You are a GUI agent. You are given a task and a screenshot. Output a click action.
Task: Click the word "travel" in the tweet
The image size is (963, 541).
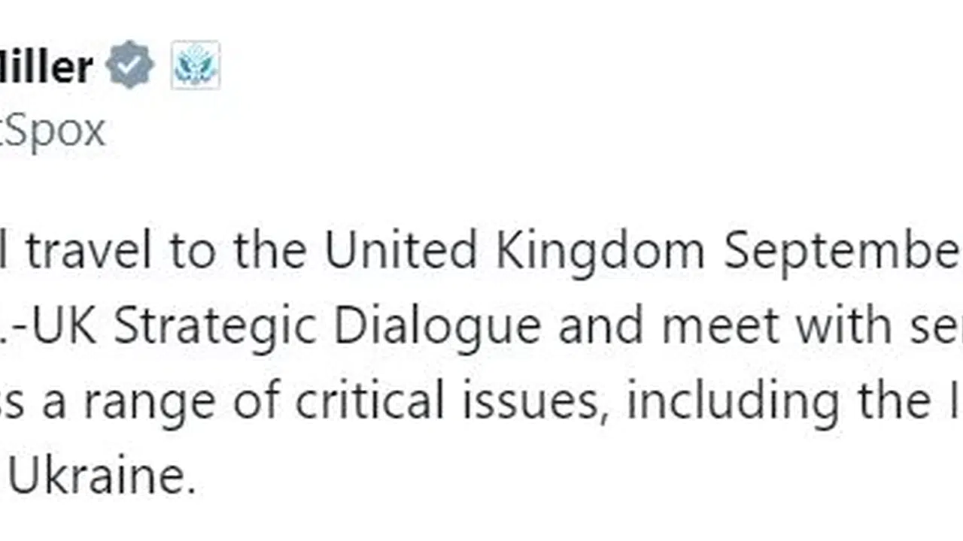point(90,252)
